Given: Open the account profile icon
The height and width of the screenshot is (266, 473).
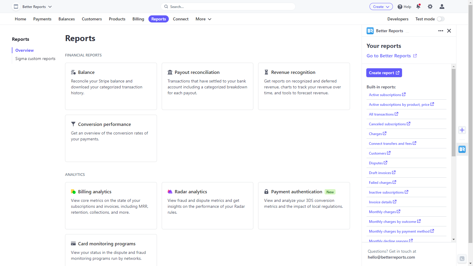Looking at the screenshot, I should click(442, 7).
